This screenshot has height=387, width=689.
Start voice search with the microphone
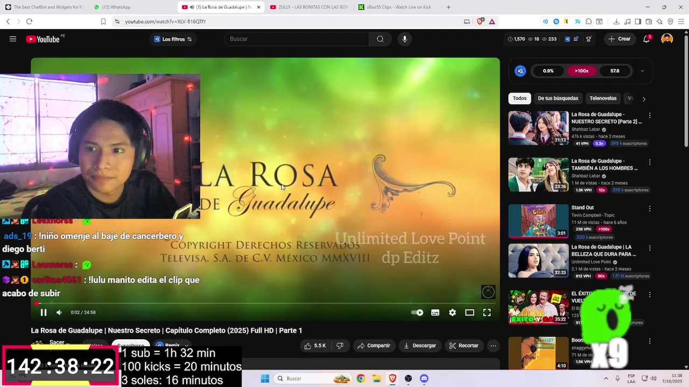[x=405, y=39]
